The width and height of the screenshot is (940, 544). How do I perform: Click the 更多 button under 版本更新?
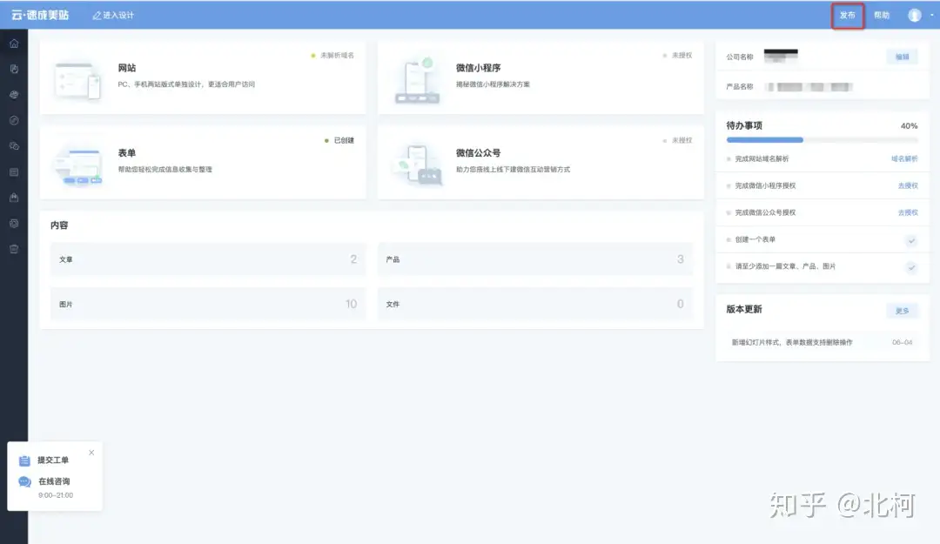pos(902,311)
